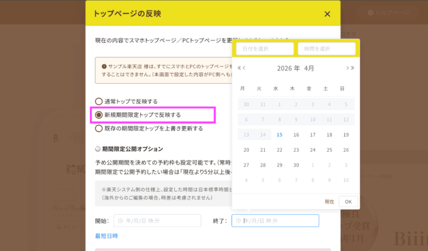Jump to next year in calendar
The height and width of the screenshot is (251, 428).
352,68
